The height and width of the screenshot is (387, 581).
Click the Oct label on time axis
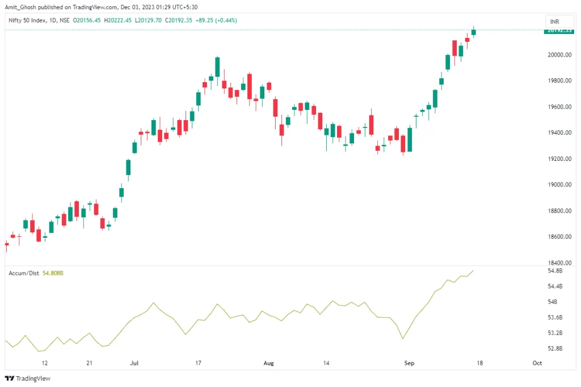point(537,363)
